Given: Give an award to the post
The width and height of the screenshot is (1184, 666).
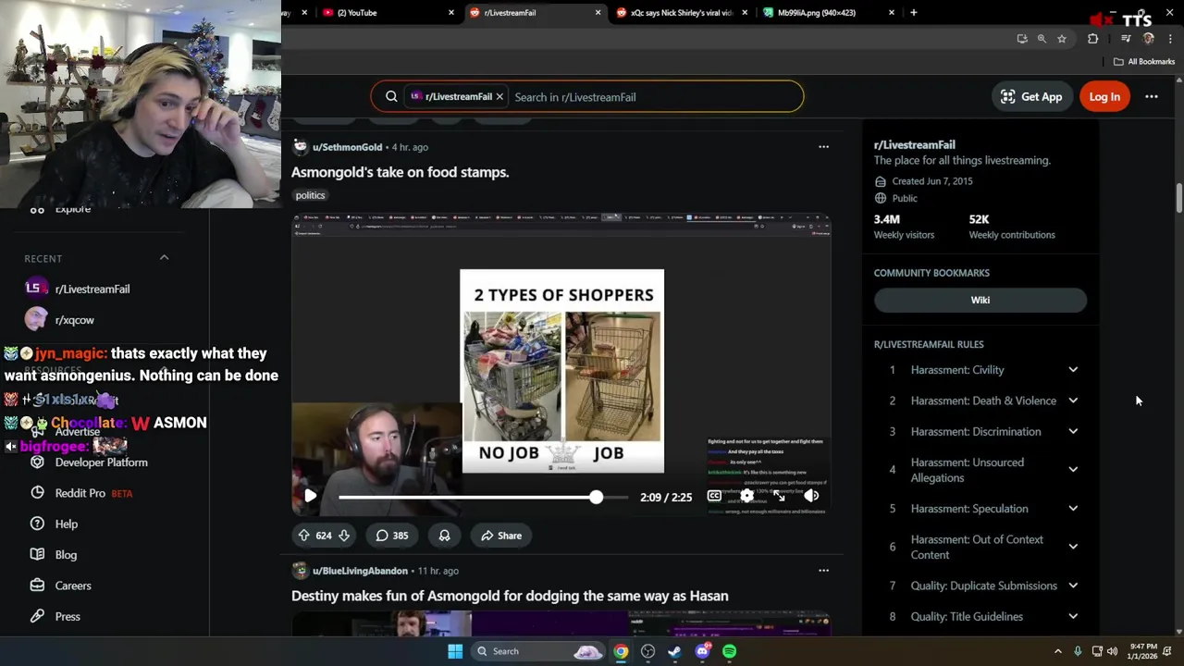Looking at the screenshot, I should click(x=444, y=536).
